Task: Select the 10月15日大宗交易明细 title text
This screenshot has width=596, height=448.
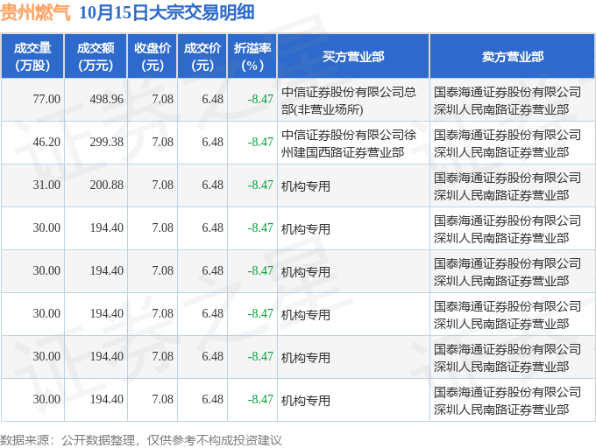Action: tap(167, 13)
